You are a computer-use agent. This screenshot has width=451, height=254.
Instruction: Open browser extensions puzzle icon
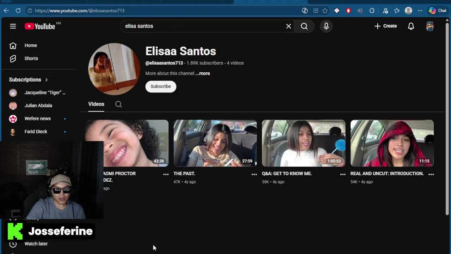tap(372, 11)
